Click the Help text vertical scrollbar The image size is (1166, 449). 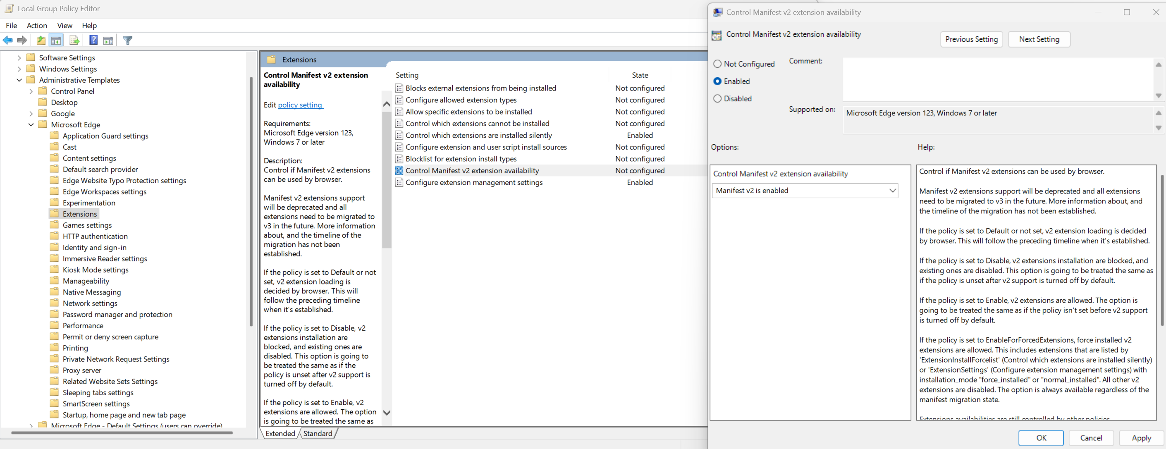coord(1162,250)
